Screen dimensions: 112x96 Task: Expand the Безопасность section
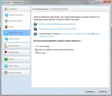[x=16, y=46]
